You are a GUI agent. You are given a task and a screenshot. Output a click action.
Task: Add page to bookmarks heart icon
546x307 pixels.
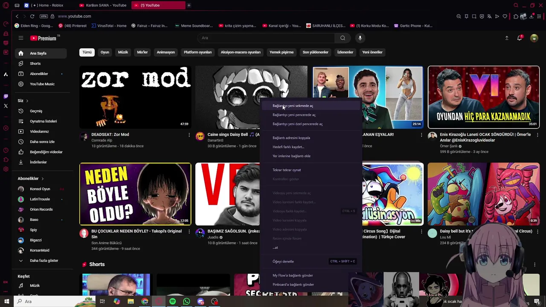[505, 16]
